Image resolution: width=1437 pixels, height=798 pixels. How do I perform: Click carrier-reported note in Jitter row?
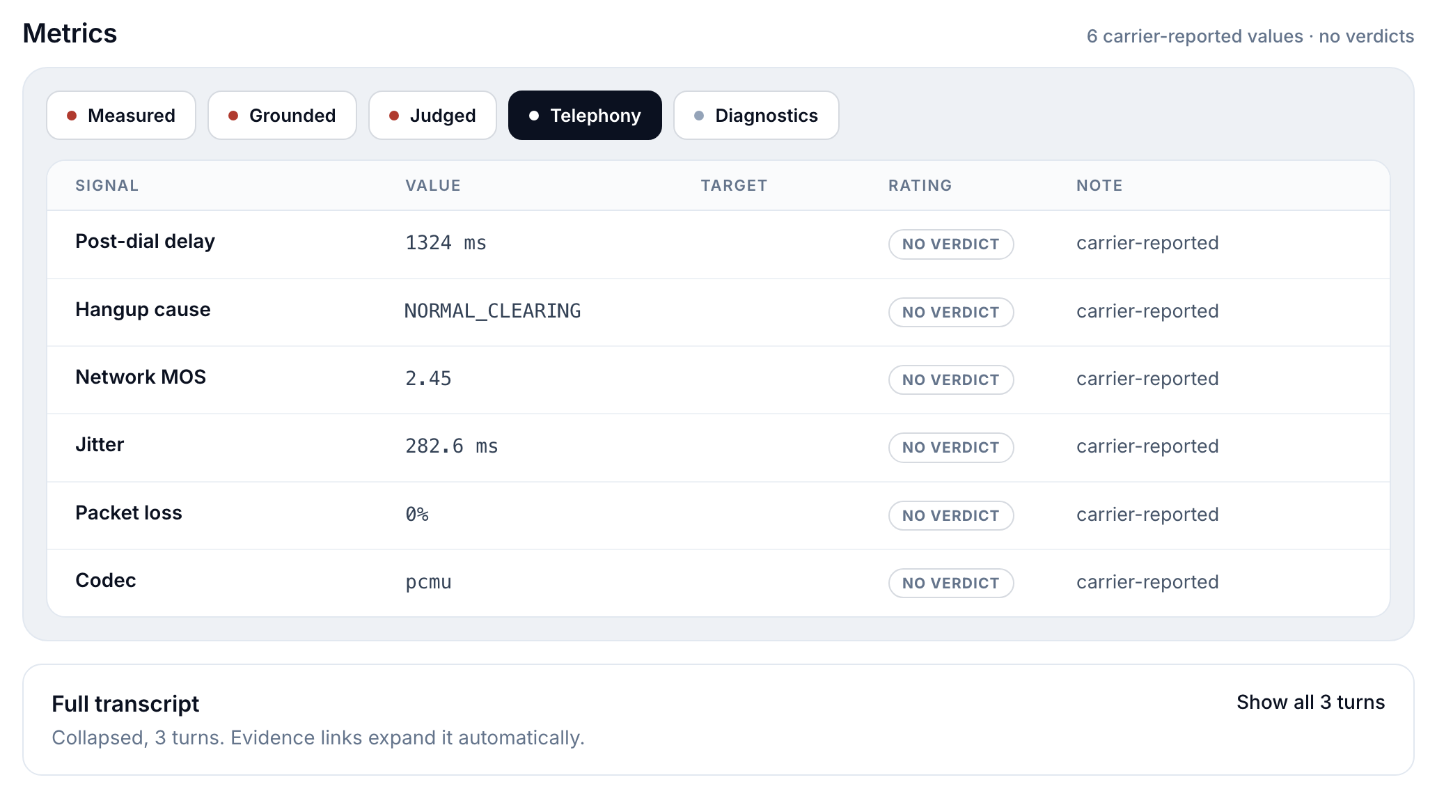click(x=1147, y=446)
